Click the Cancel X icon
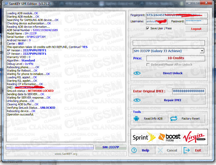 click(x=160, y=150)
